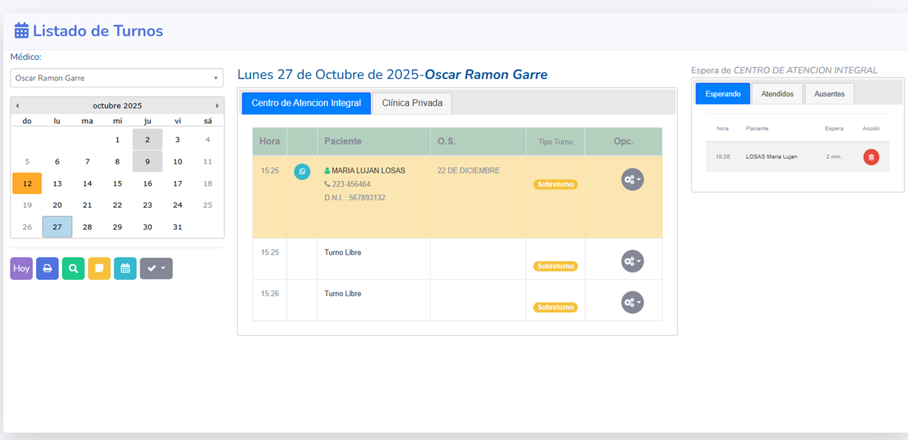Screen dimensions: 908x440
Task: Open options gear for Maria Lujan Losas appointment
Action: [x=632, y=180]
